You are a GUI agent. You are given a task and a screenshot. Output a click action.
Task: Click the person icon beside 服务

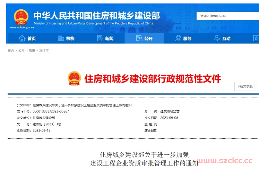(178, 38)
